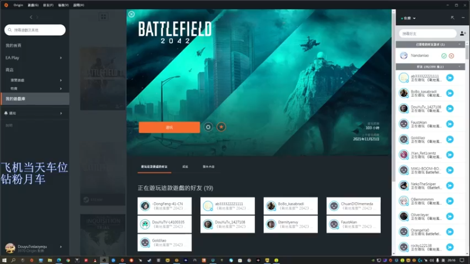Click the add friend icon
This screenshot has height=264, width=470.
(x=462, y=33)
